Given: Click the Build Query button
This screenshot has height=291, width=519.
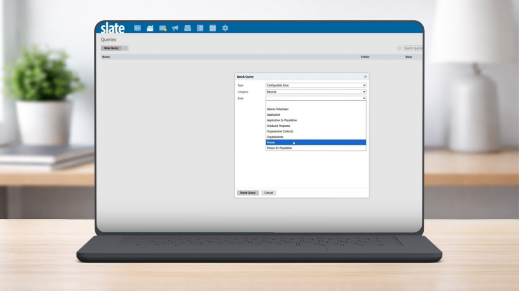Looking at the screenshot, I should 247,192.
